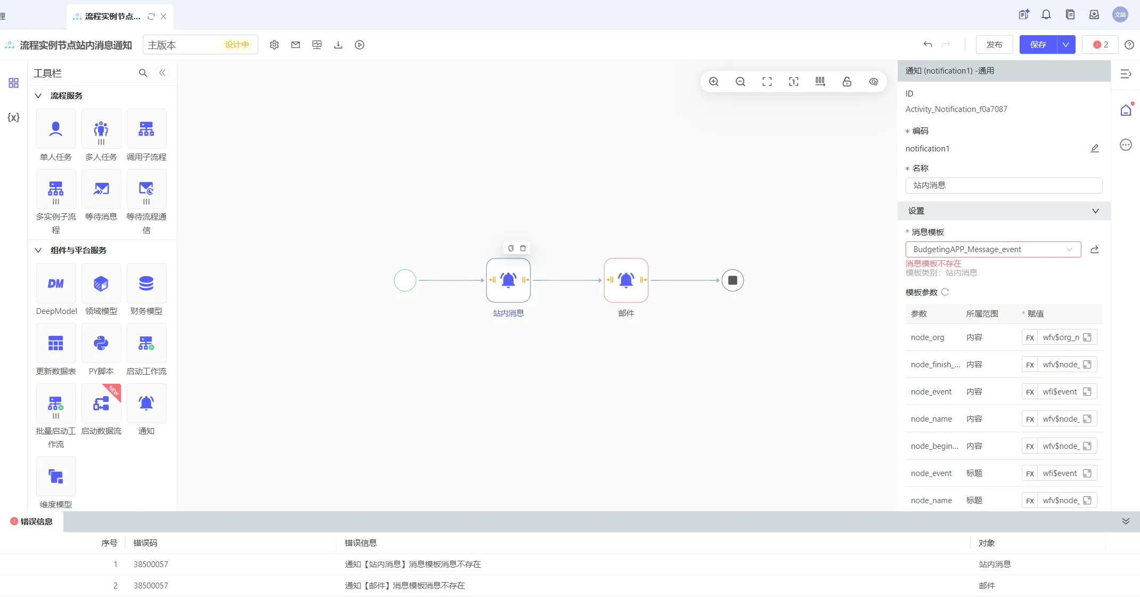Click the 发布 button
The image size is (1140, 597).
pyautogui.click(x=994, y=45)
